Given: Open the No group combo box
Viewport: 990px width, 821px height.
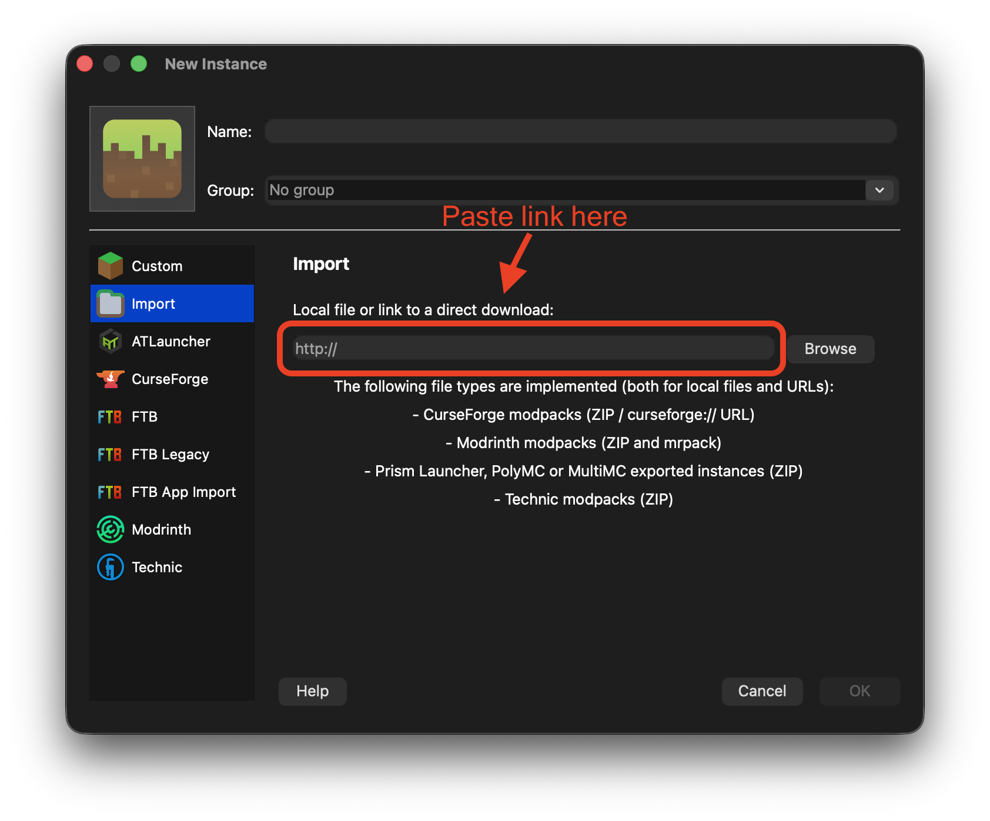Looking at the screenshot, I should tap(564, 190).
